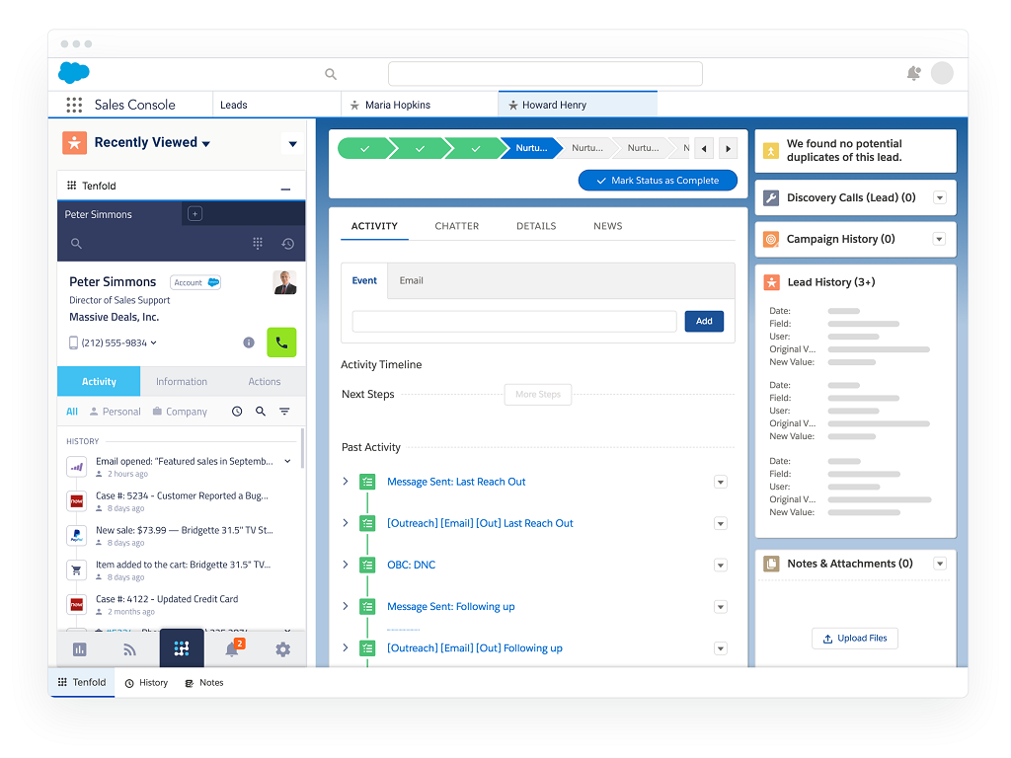Open the Tenfold feed RSS icon
The width and height of the screenshot is (1011, 758).
129,649
